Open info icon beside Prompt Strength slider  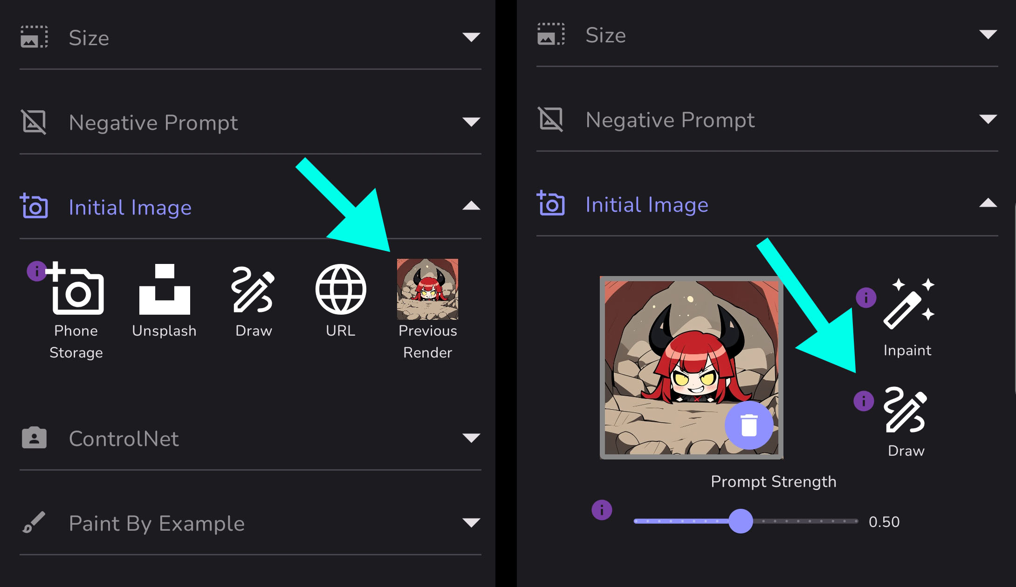602,510
